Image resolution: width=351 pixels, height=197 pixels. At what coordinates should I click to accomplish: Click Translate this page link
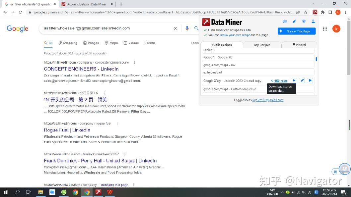[x=114, y=185]
